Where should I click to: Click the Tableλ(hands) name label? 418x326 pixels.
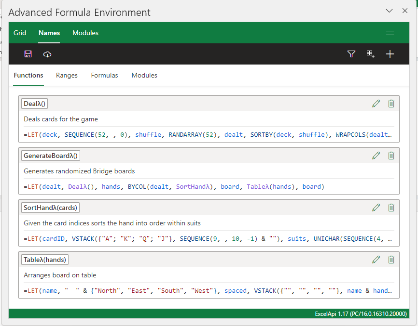click(x=45, y=260)
